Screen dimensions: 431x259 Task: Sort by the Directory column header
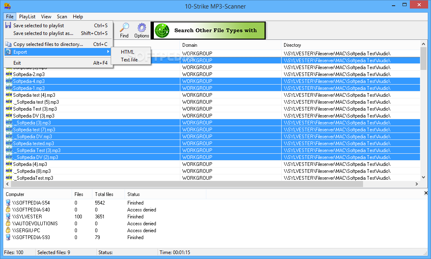coord(351,45)
